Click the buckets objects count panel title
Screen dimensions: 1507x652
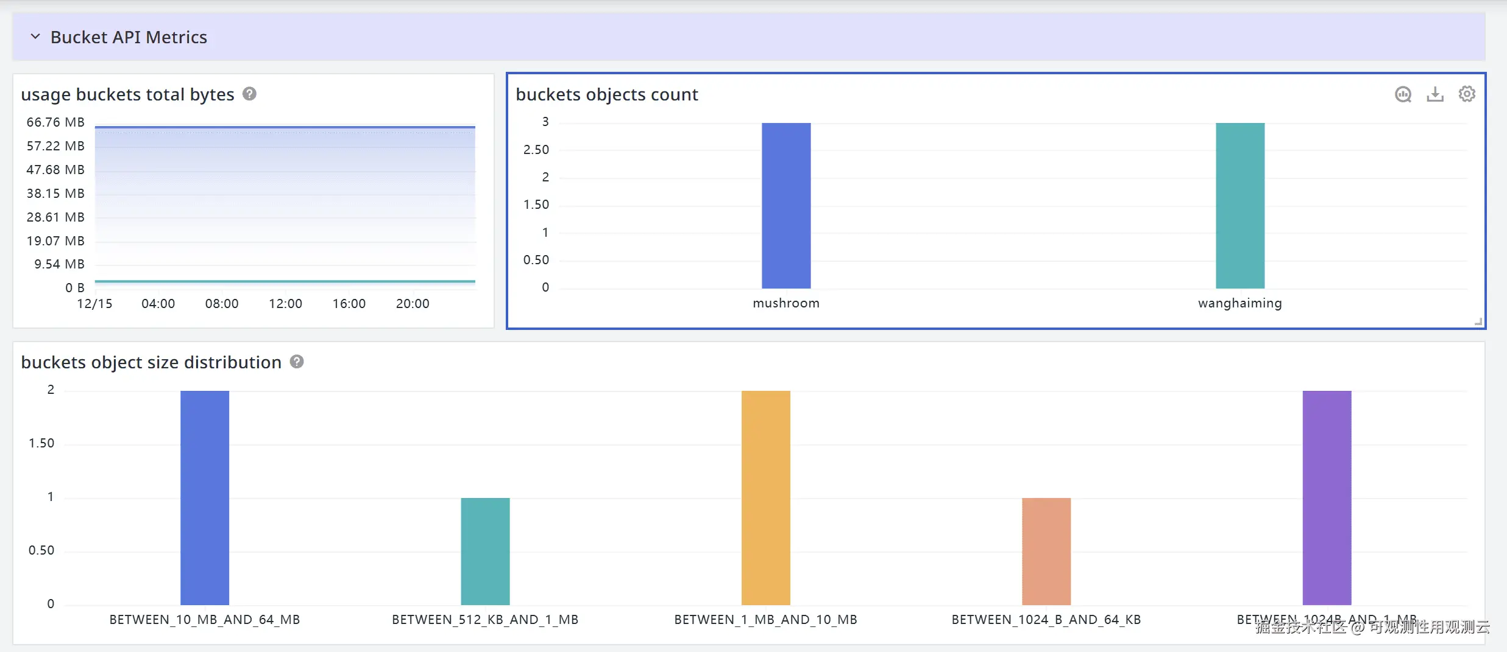[607, 94]
